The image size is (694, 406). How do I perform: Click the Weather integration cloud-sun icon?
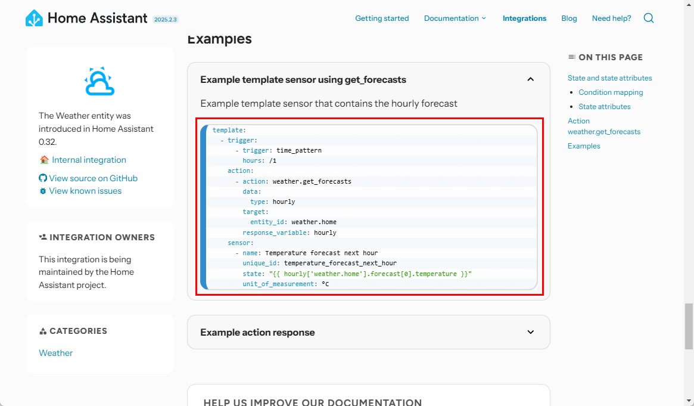pos(99,81)
